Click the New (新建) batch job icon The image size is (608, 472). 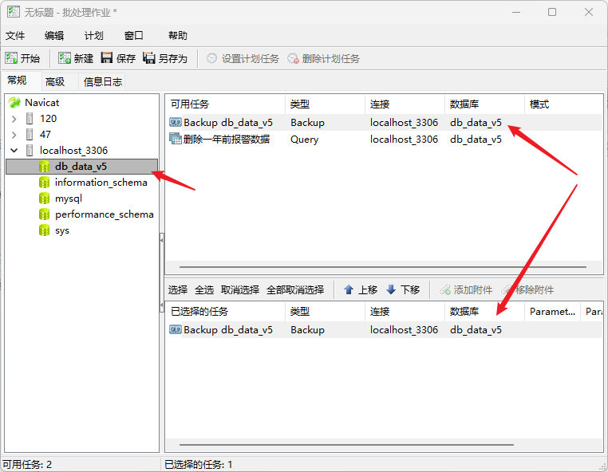click(x=65, y=58)
